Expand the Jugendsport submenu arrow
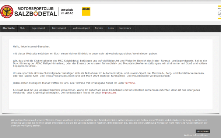 pyautogui.click(x=47, y=28)
